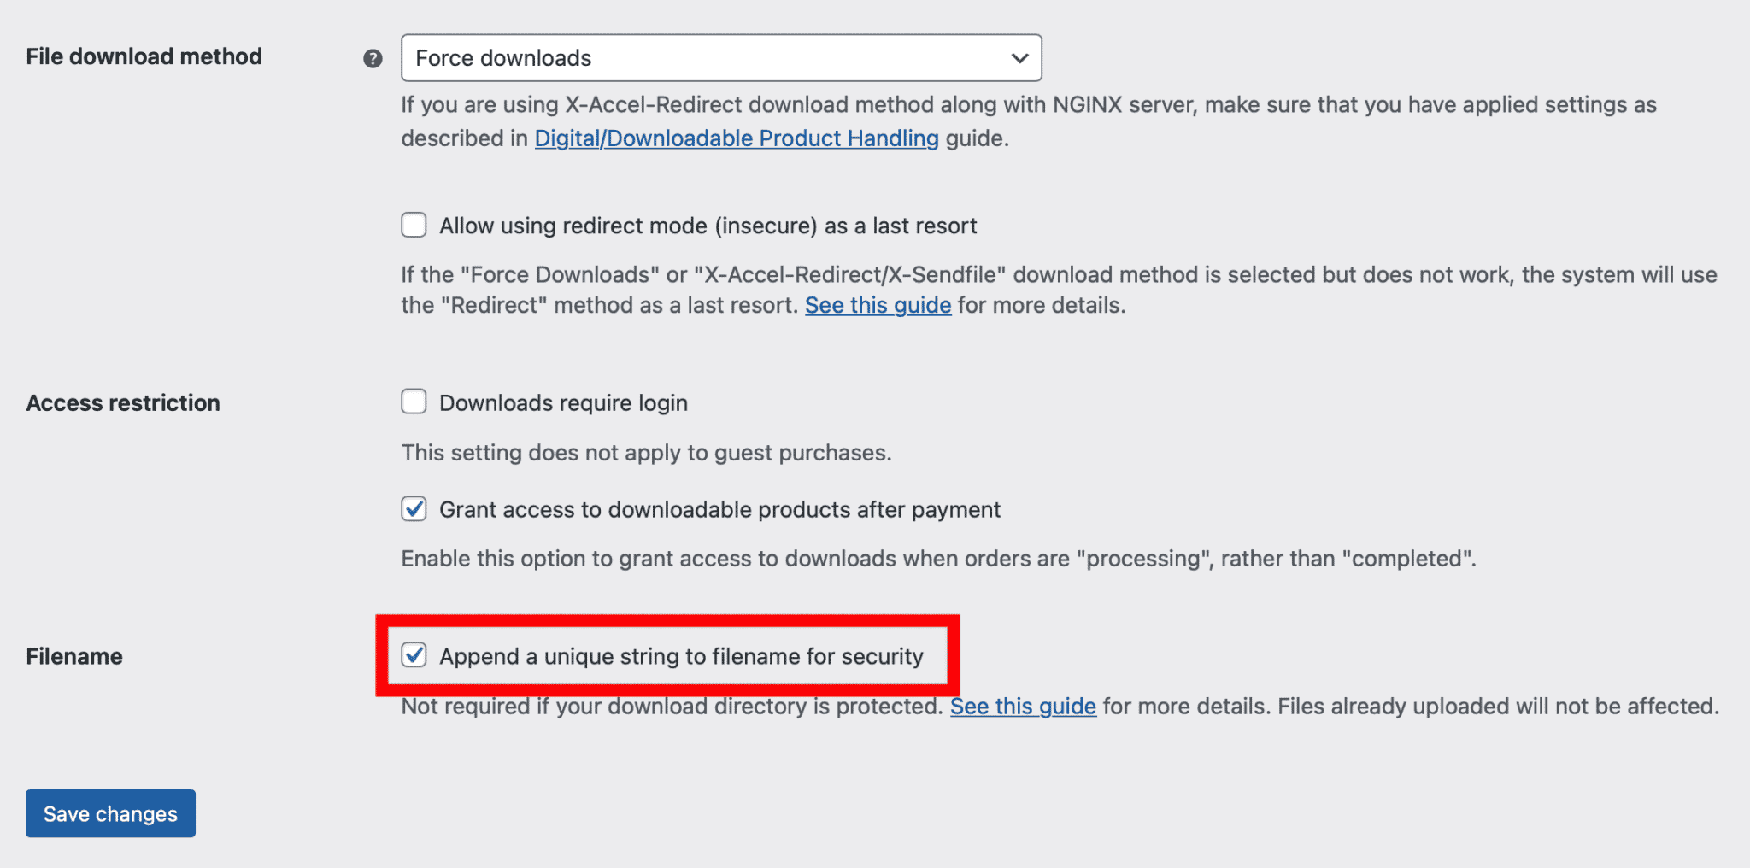Image resolution: width=1750 pixels, height=868 pixels.
Task: Click the 'Enable this option to grant access' description
Action: coord(937,559)
